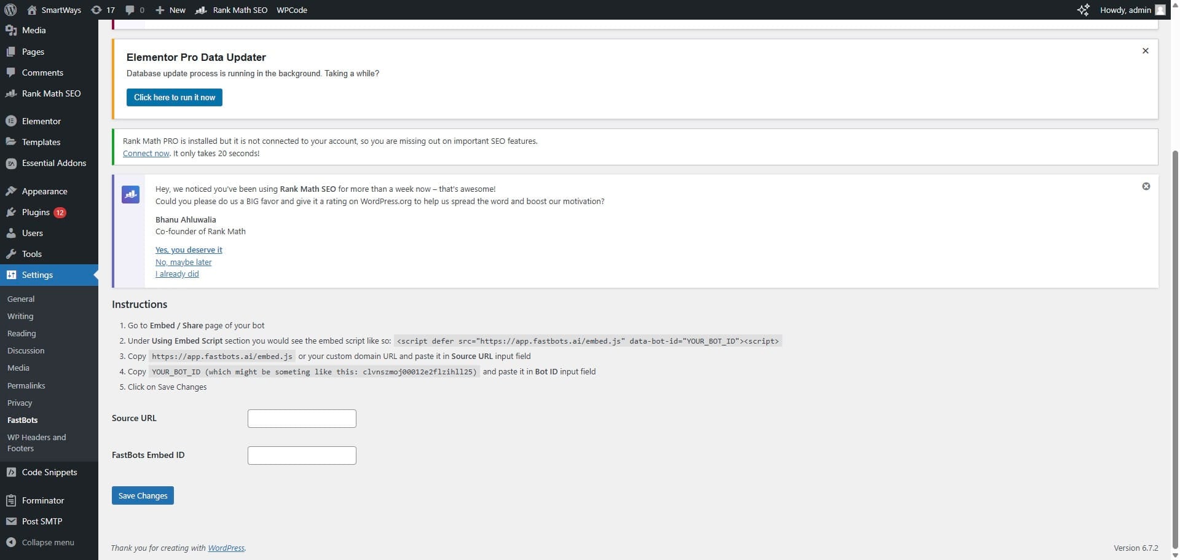Click the Templates folder icon in sidebar
The width and height of the screenshot is (1180, 560).
(11, 141)
